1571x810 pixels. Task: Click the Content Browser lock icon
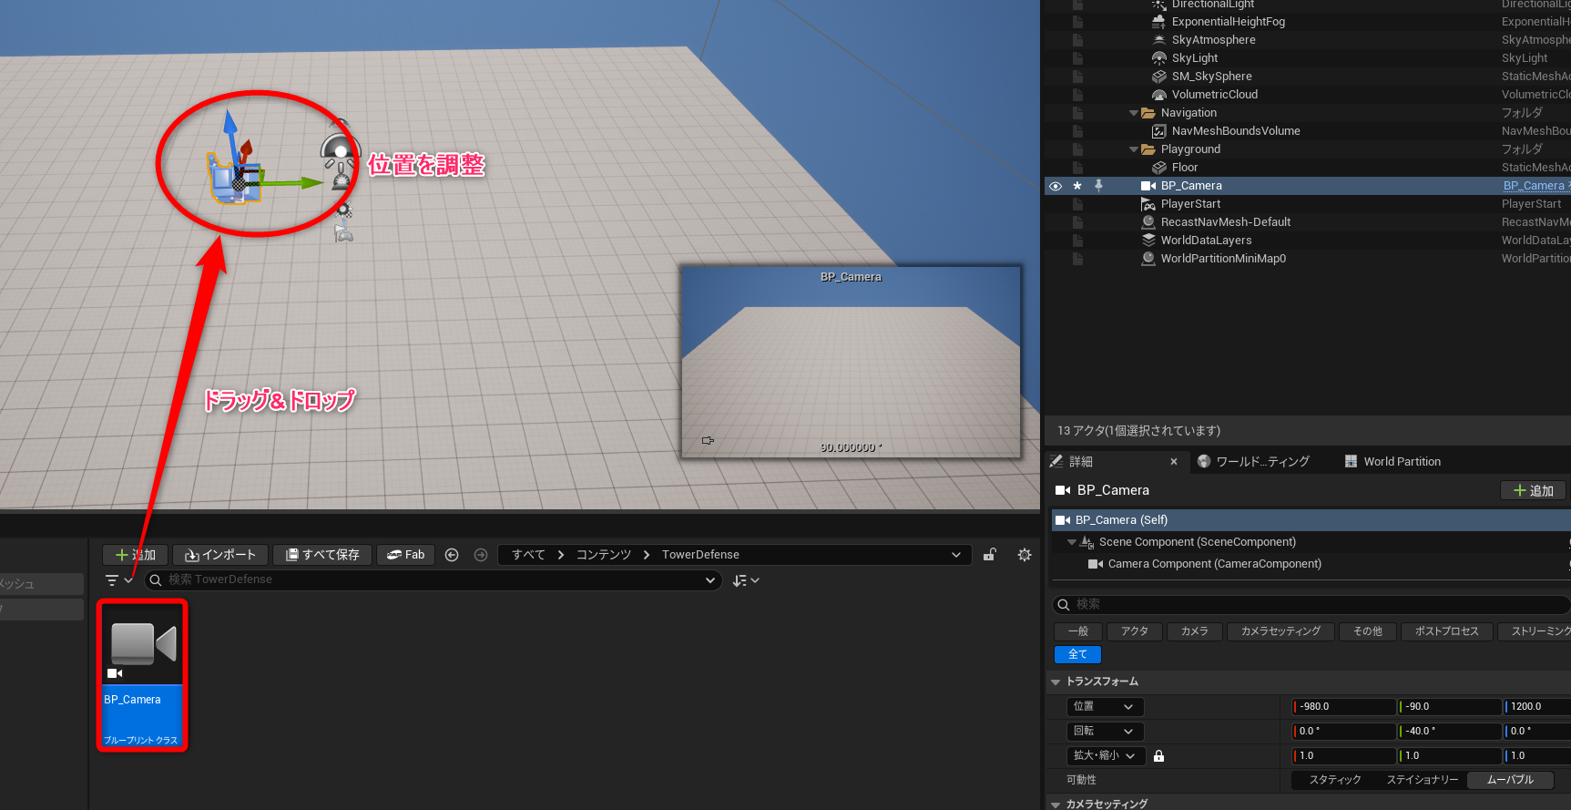click(990, 555)
